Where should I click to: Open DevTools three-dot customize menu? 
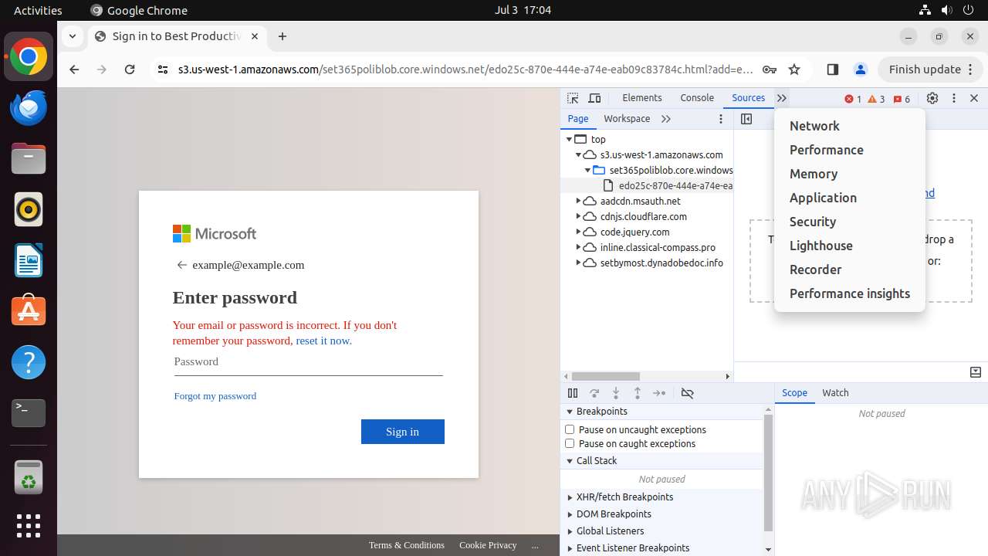954,98
